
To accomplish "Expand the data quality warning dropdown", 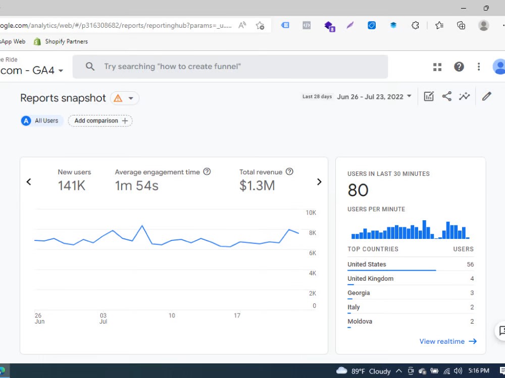I will [x=125, y=98].
